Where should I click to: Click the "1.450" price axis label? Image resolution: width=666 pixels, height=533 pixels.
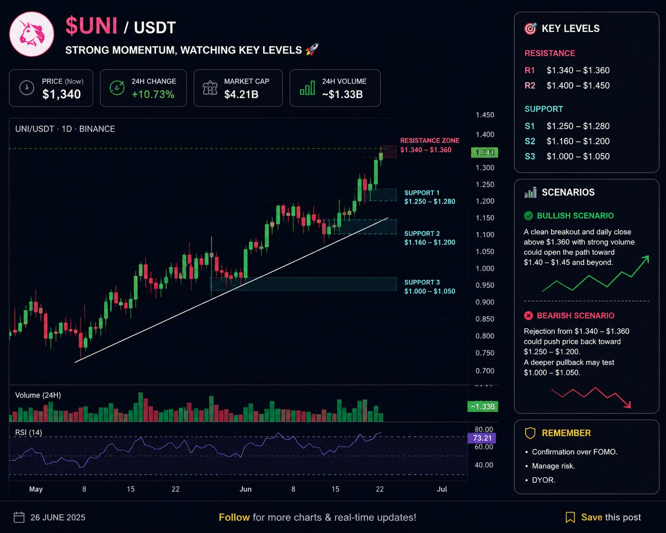[x=485, y=115]
